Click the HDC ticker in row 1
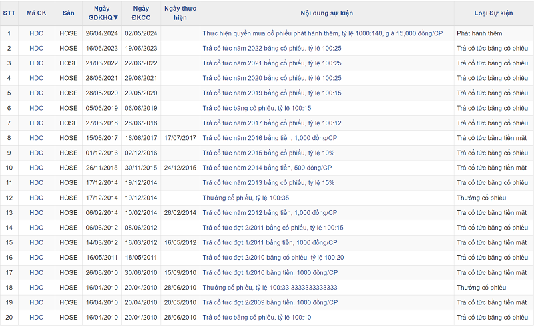Image resolution: width=534 pixels, height=327 pixels. [36, 33]
